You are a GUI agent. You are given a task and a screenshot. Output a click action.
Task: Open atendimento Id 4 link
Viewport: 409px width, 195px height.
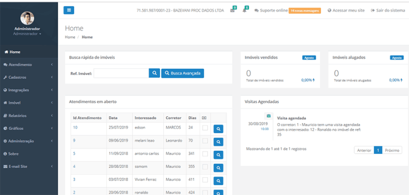(x=74, y=166)
